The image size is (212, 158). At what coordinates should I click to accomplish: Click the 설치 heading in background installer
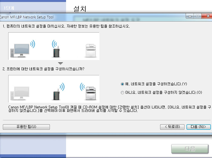point(80,9)
